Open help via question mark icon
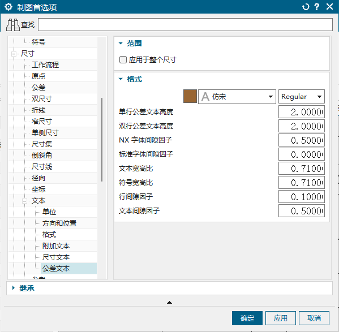The height and width of the screenshot is (332, 339). click(x=317, y=7)
